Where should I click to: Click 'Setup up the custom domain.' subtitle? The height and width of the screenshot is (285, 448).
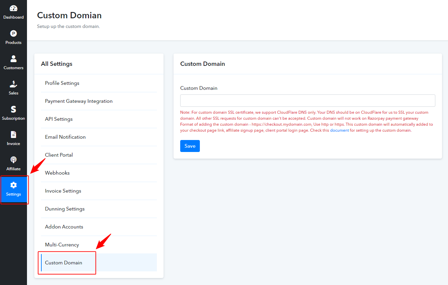[x=68, y=26]
